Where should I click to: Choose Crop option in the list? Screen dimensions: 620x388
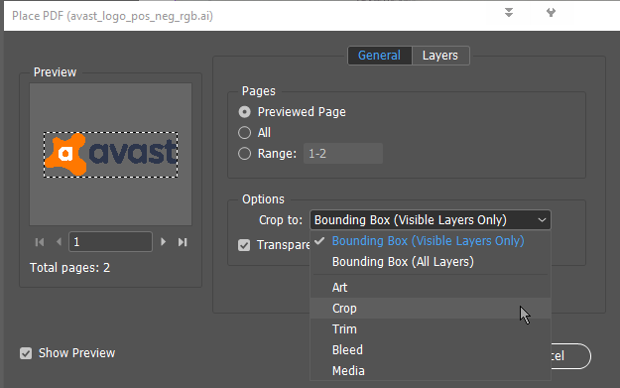(x=431, y=309)
